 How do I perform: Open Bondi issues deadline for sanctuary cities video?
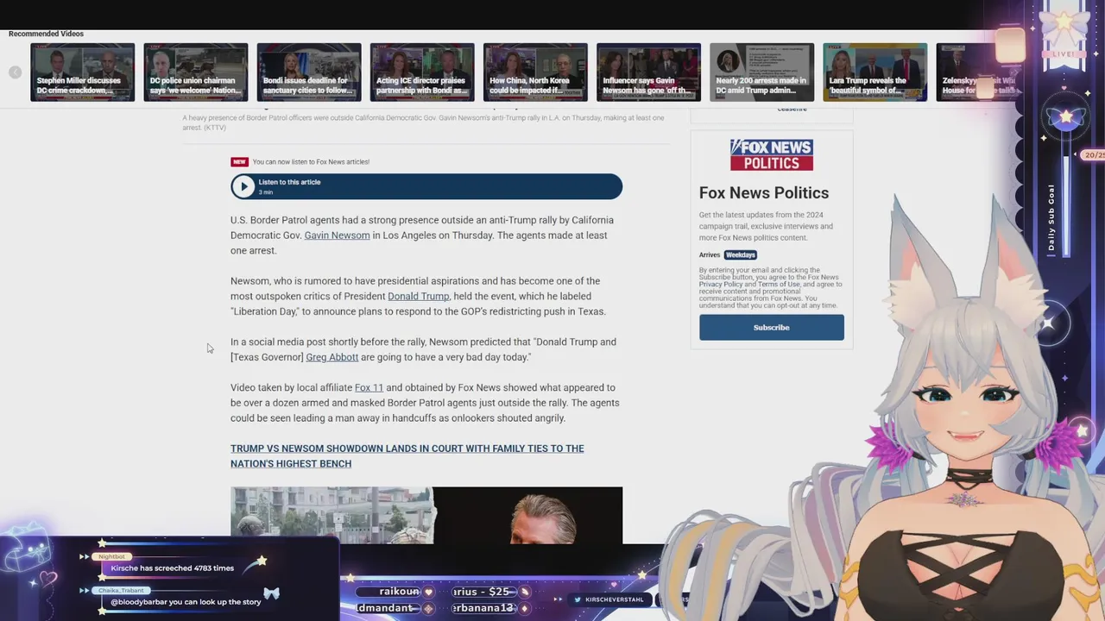tap(308, 72)
